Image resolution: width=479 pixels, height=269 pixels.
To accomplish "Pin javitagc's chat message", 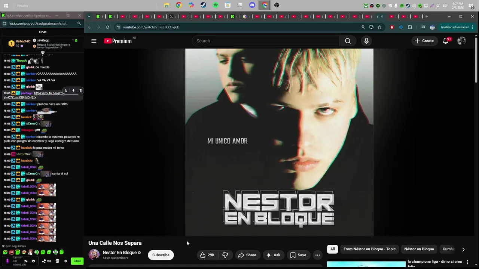I will (x=73, y=90).
